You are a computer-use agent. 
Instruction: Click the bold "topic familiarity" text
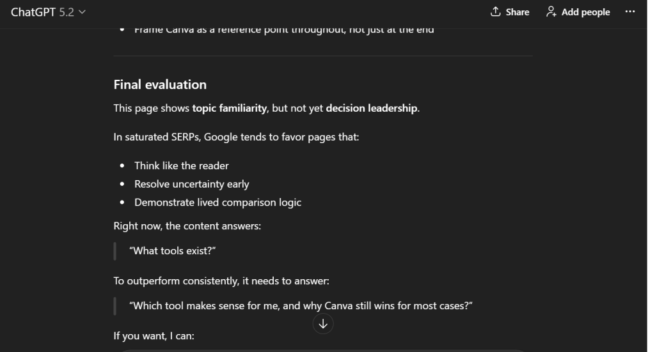(229, 108)
